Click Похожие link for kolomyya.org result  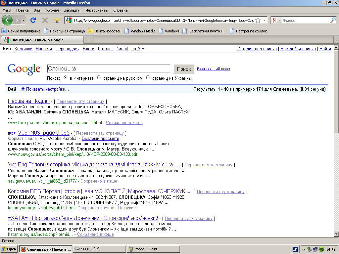127,208
